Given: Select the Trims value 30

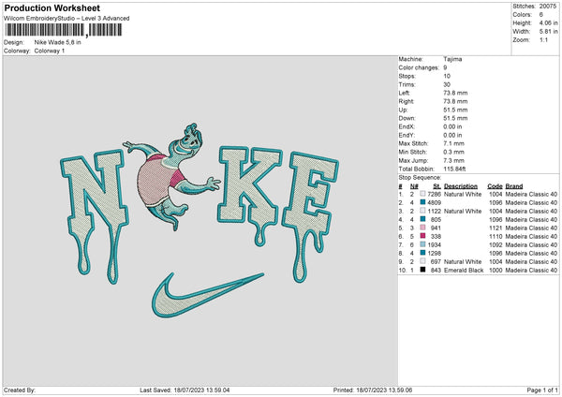Looking at the screenshot, I should (447, 84).
